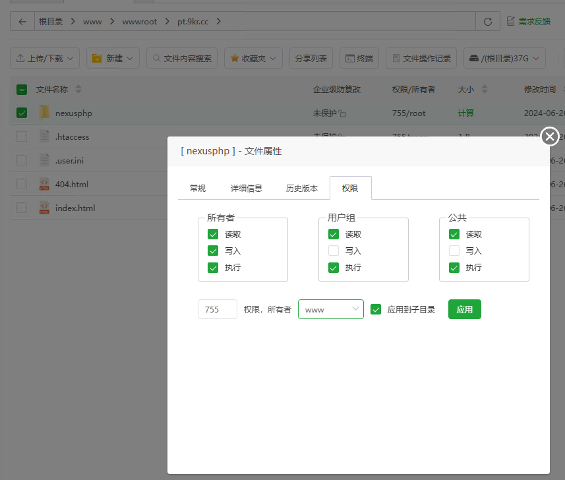Open 上传/下载 dropdown menu
565x480 pixels.
click(45, 58)
